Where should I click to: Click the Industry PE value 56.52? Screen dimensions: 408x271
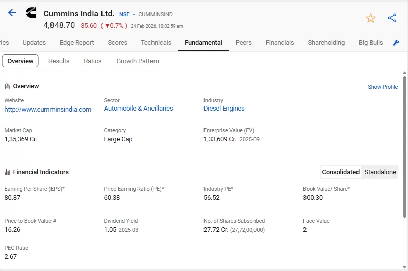pyautogui.click(x=211, y=198)
